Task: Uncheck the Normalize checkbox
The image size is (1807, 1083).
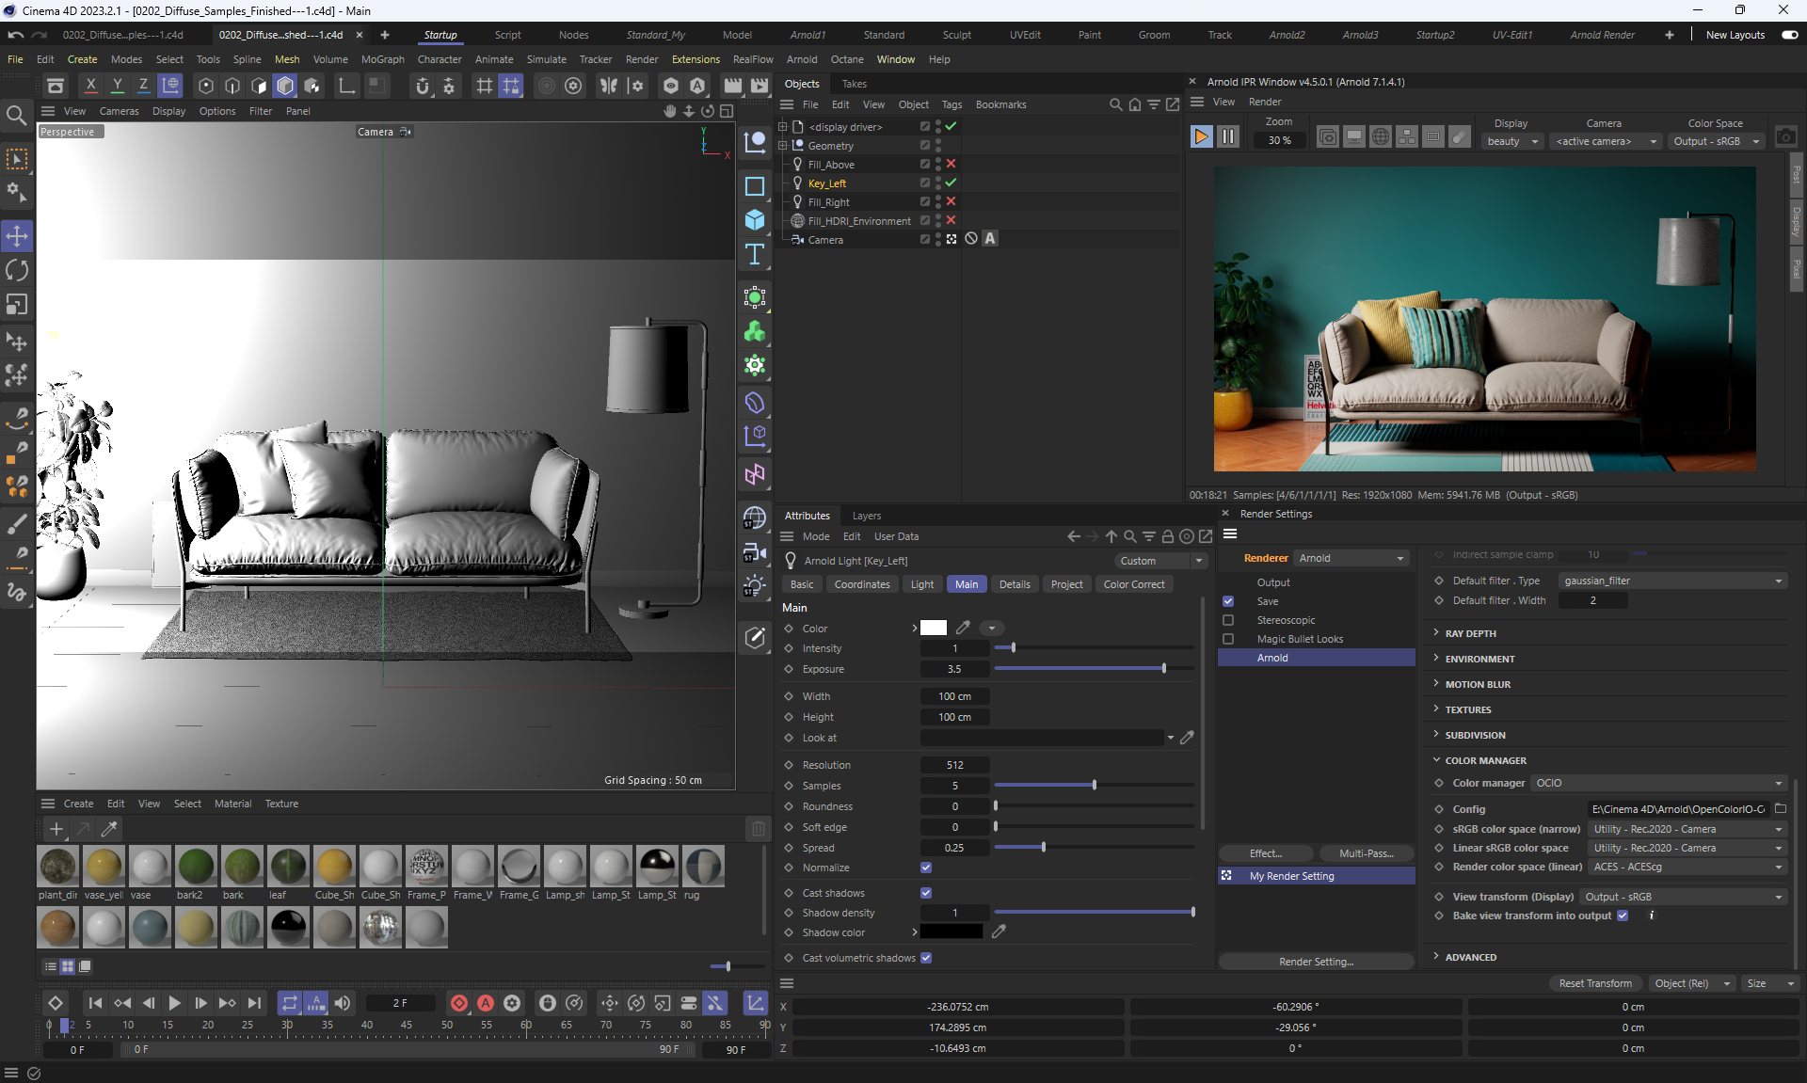Action: (x=926, y=868)
